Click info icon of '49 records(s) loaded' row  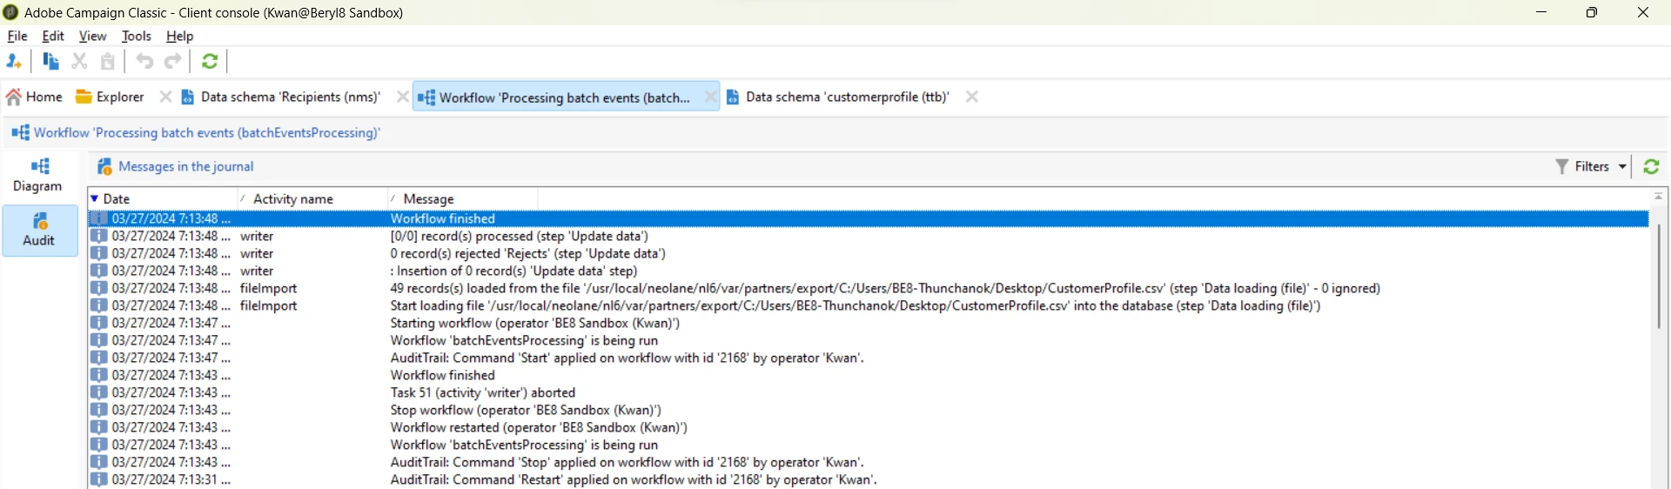99,288
